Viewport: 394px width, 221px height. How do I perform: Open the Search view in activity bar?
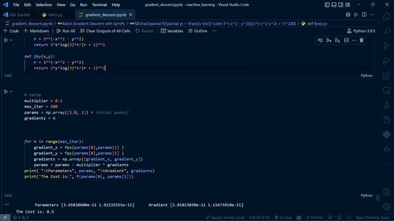[x=387, y=31]
